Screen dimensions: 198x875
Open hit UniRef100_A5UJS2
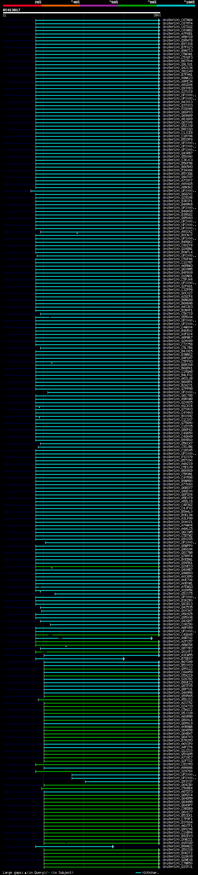(x=178, y=699)
